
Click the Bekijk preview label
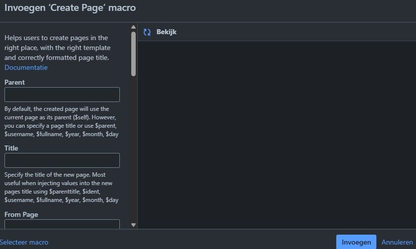click(166, 32)
